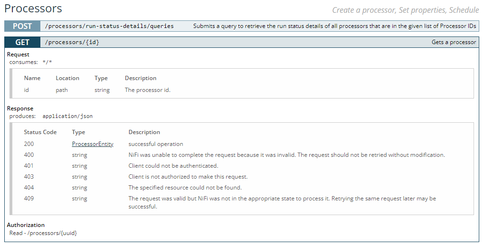This screenshot has width=484, height=244.
Task: Click the 'The processor id.' description
Action: point(148,90)
